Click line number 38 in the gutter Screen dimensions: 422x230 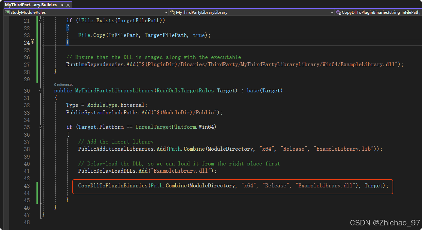click(x=26, y=149)
